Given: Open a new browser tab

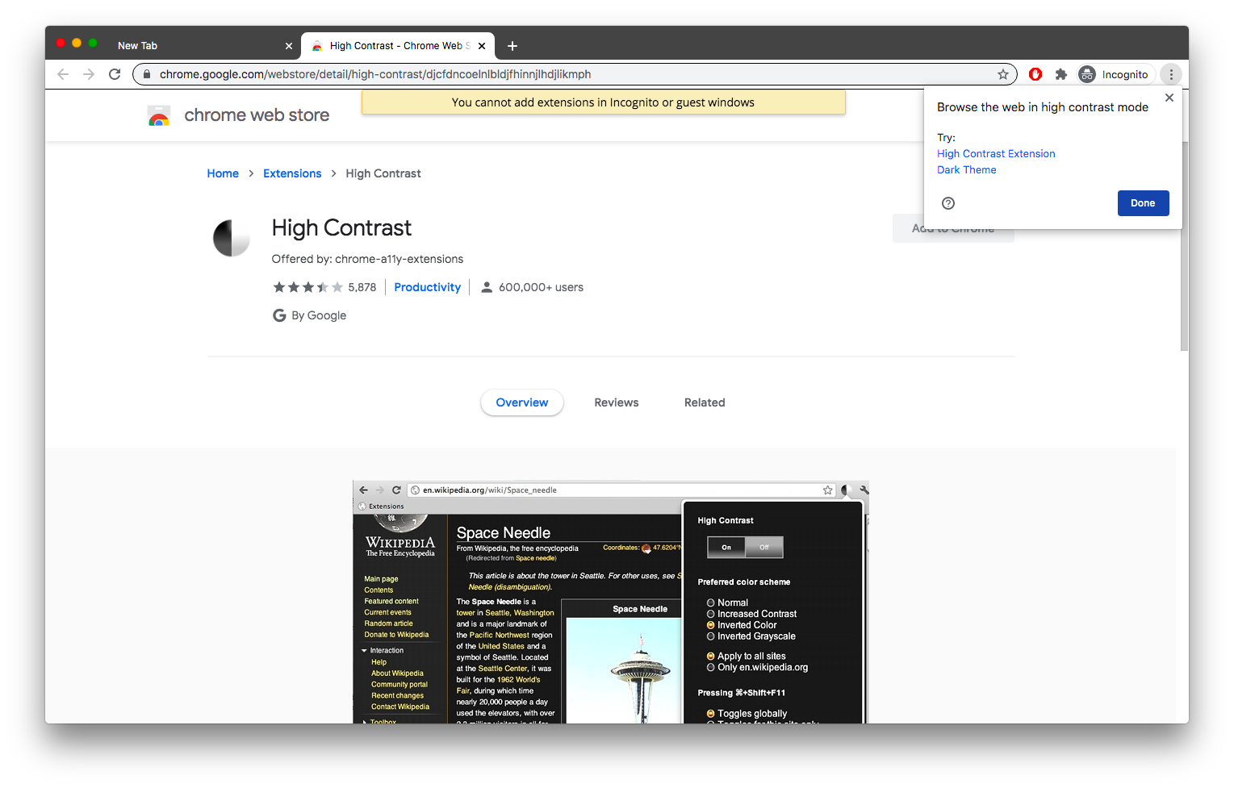Looking at the screenshot, I should [x=512, y=46].
